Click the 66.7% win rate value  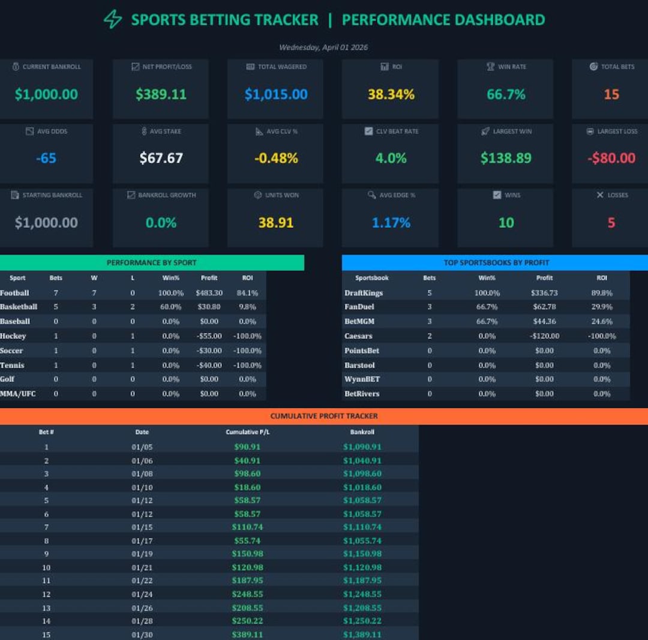pos(506,95)
